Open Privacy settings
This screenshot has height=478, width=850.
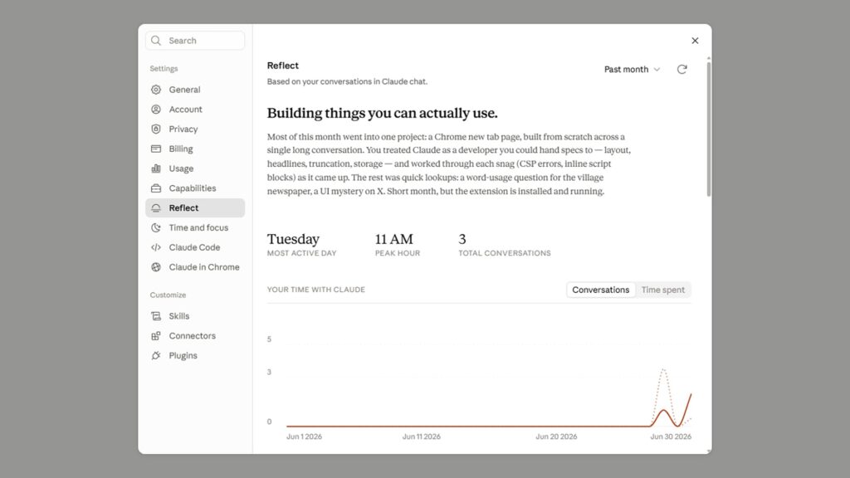coord(195,129)
